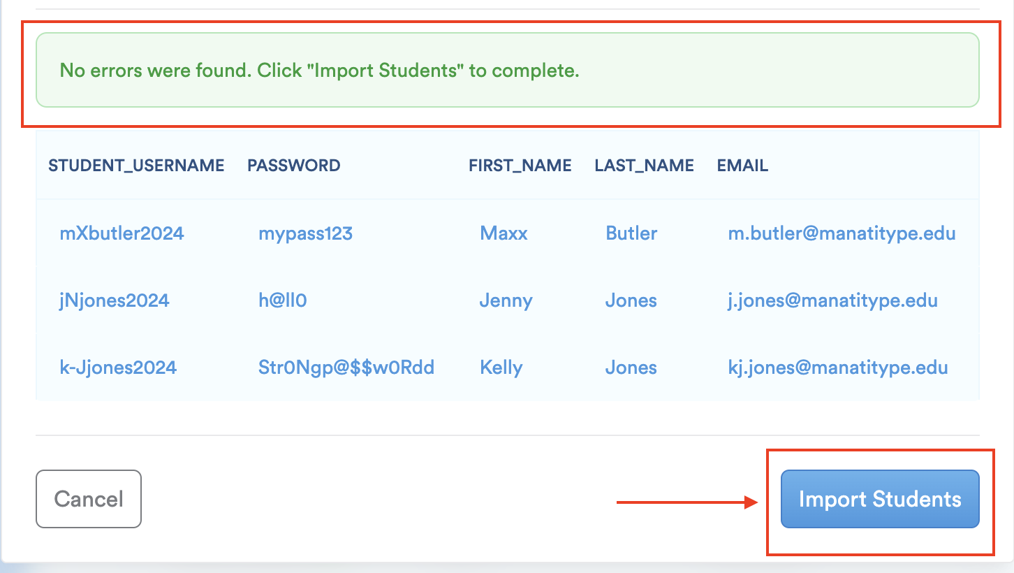Click first name Jenny
The image size is (1014, 573).
tap(506, 300)
